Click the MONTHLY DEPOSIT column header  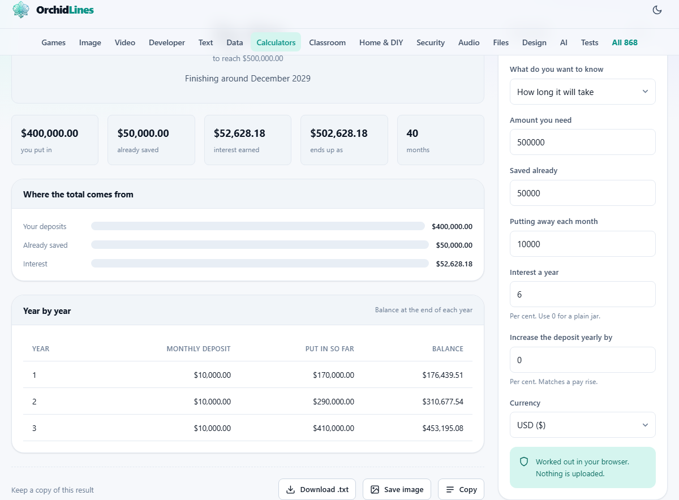199,348
